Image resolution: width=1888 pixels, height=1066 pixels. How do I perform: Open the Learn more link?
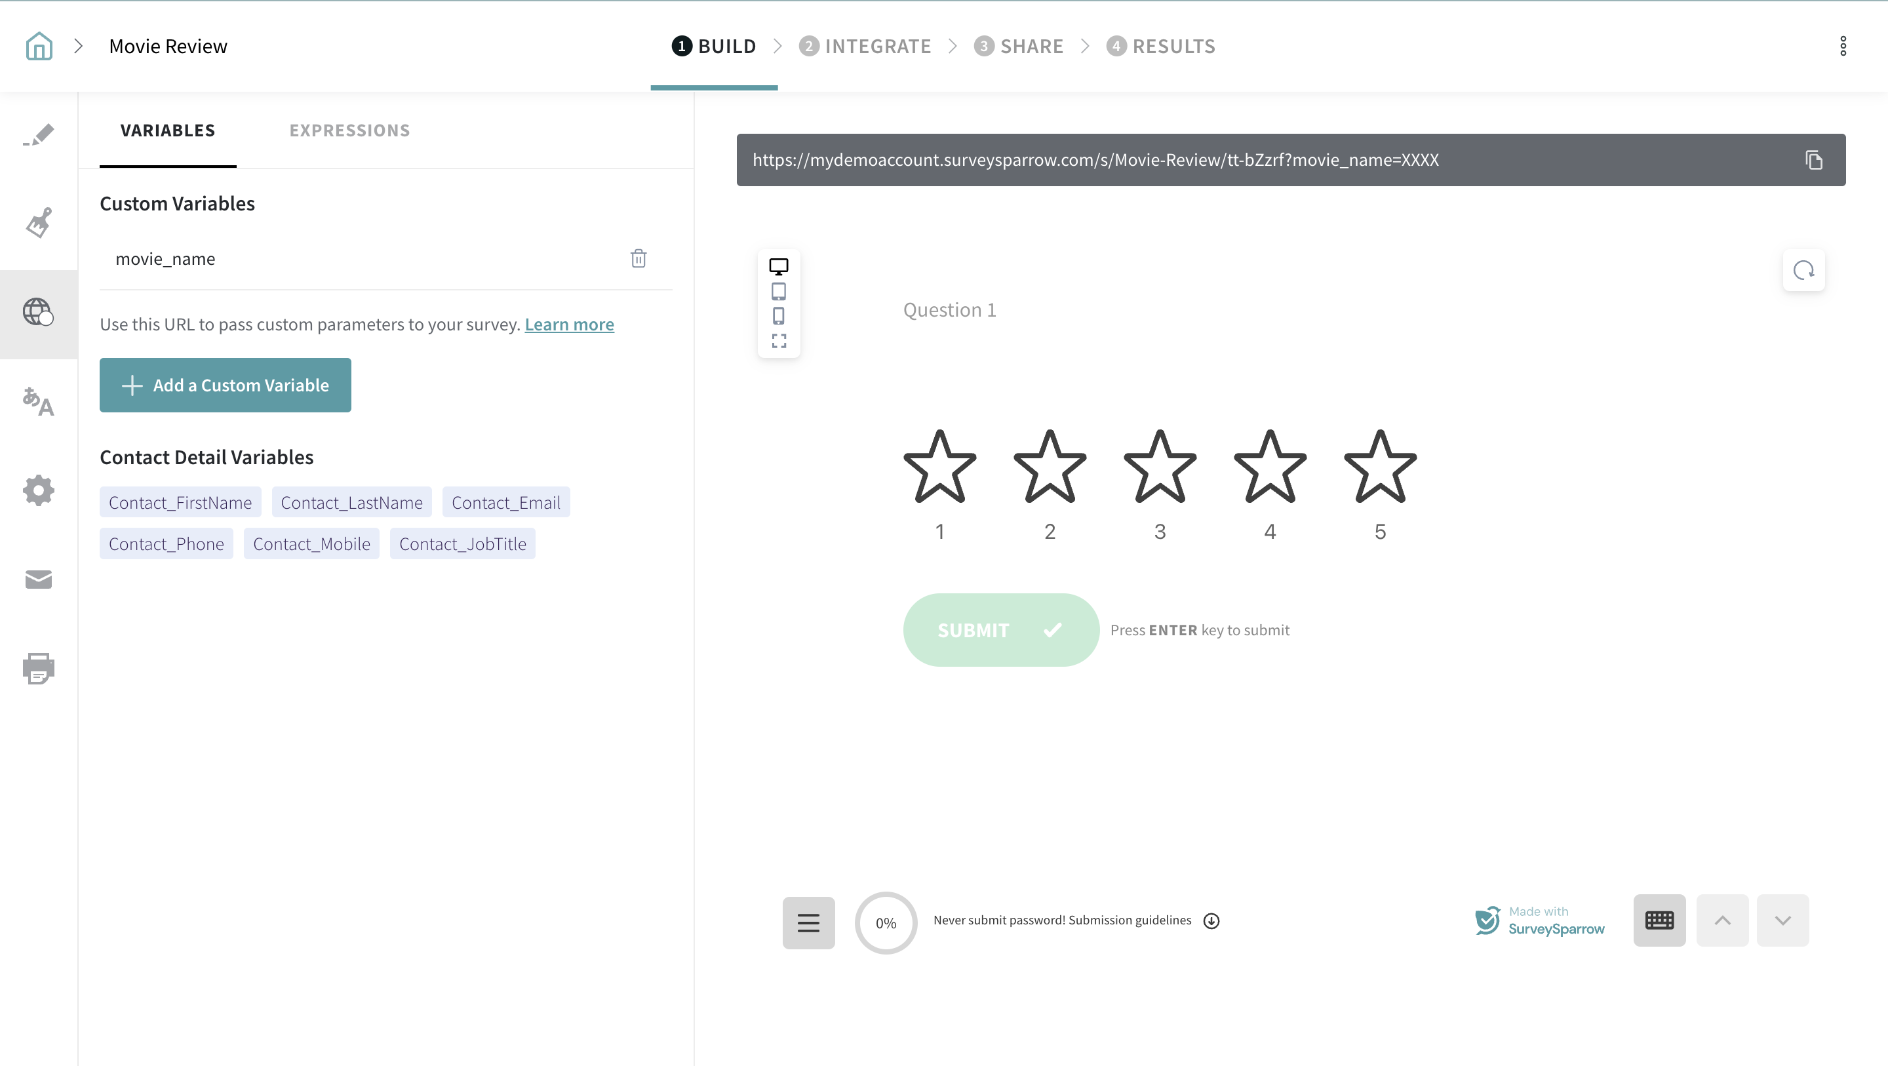[569, 324]
